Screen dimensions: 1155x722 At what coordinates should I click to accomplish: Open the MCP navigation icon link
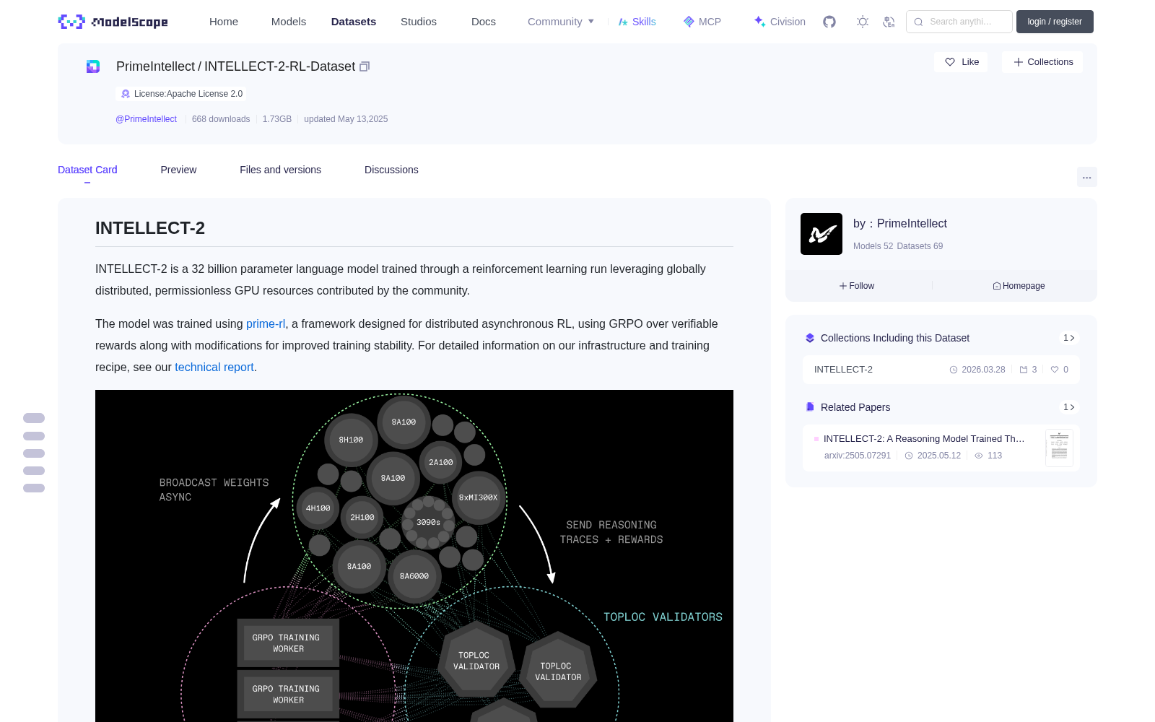click(x=702, y=22)
